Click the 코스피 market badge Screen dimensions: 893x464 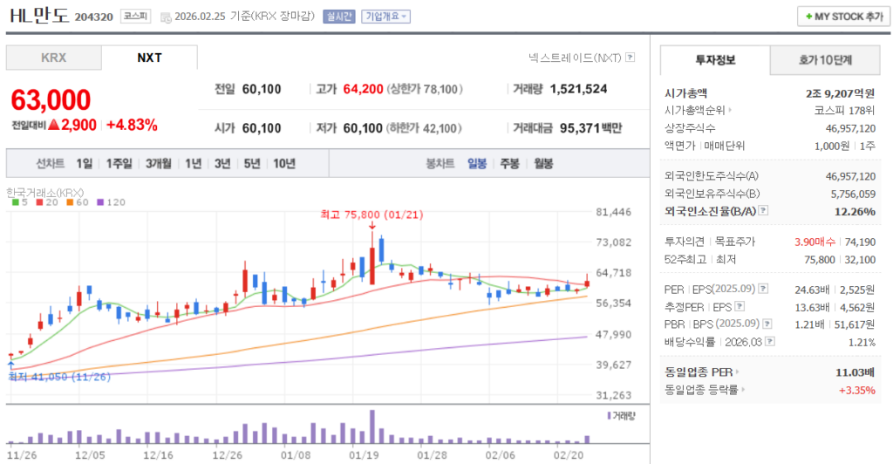(x=135, y=17)
